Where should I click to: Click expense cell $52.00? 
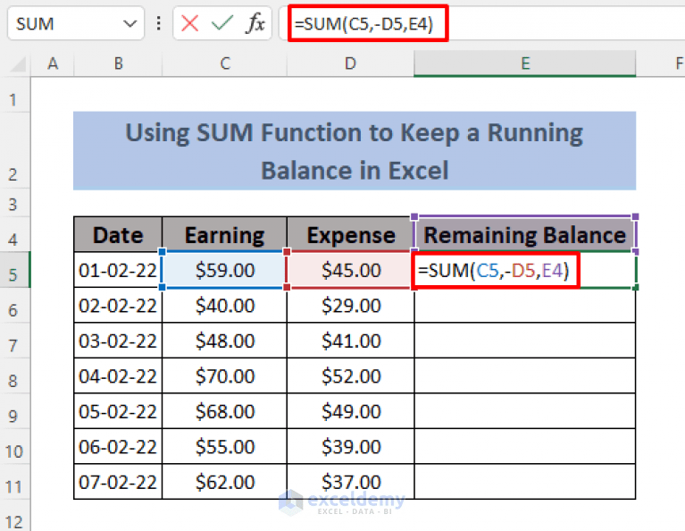coord(350,376)
